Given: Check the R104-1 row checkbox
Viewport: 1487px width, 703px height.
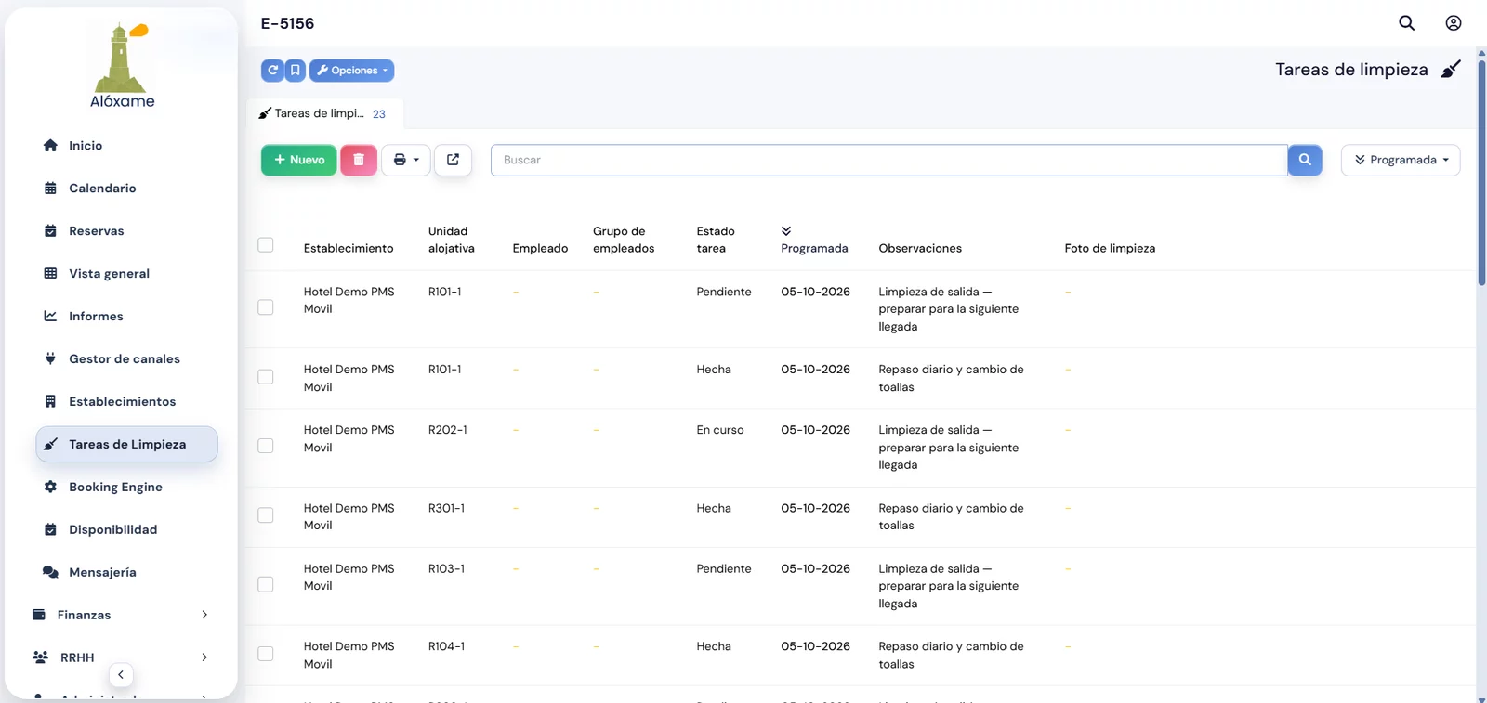Looking at the screenshot, I should coord(266,654).
